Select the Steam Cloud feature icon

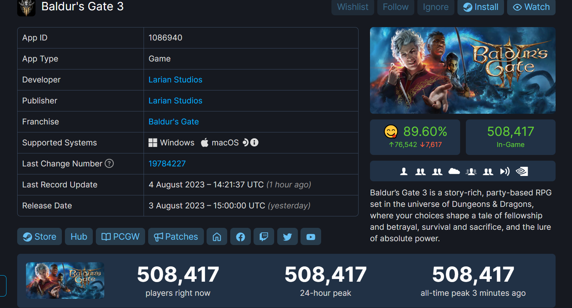pyautogui.click(x=454, y=171)
